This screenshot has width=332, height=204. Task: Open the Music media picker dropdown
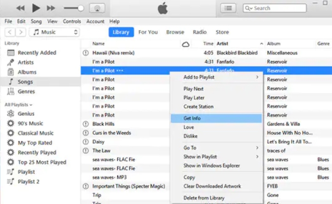click(x=54, y=32)
